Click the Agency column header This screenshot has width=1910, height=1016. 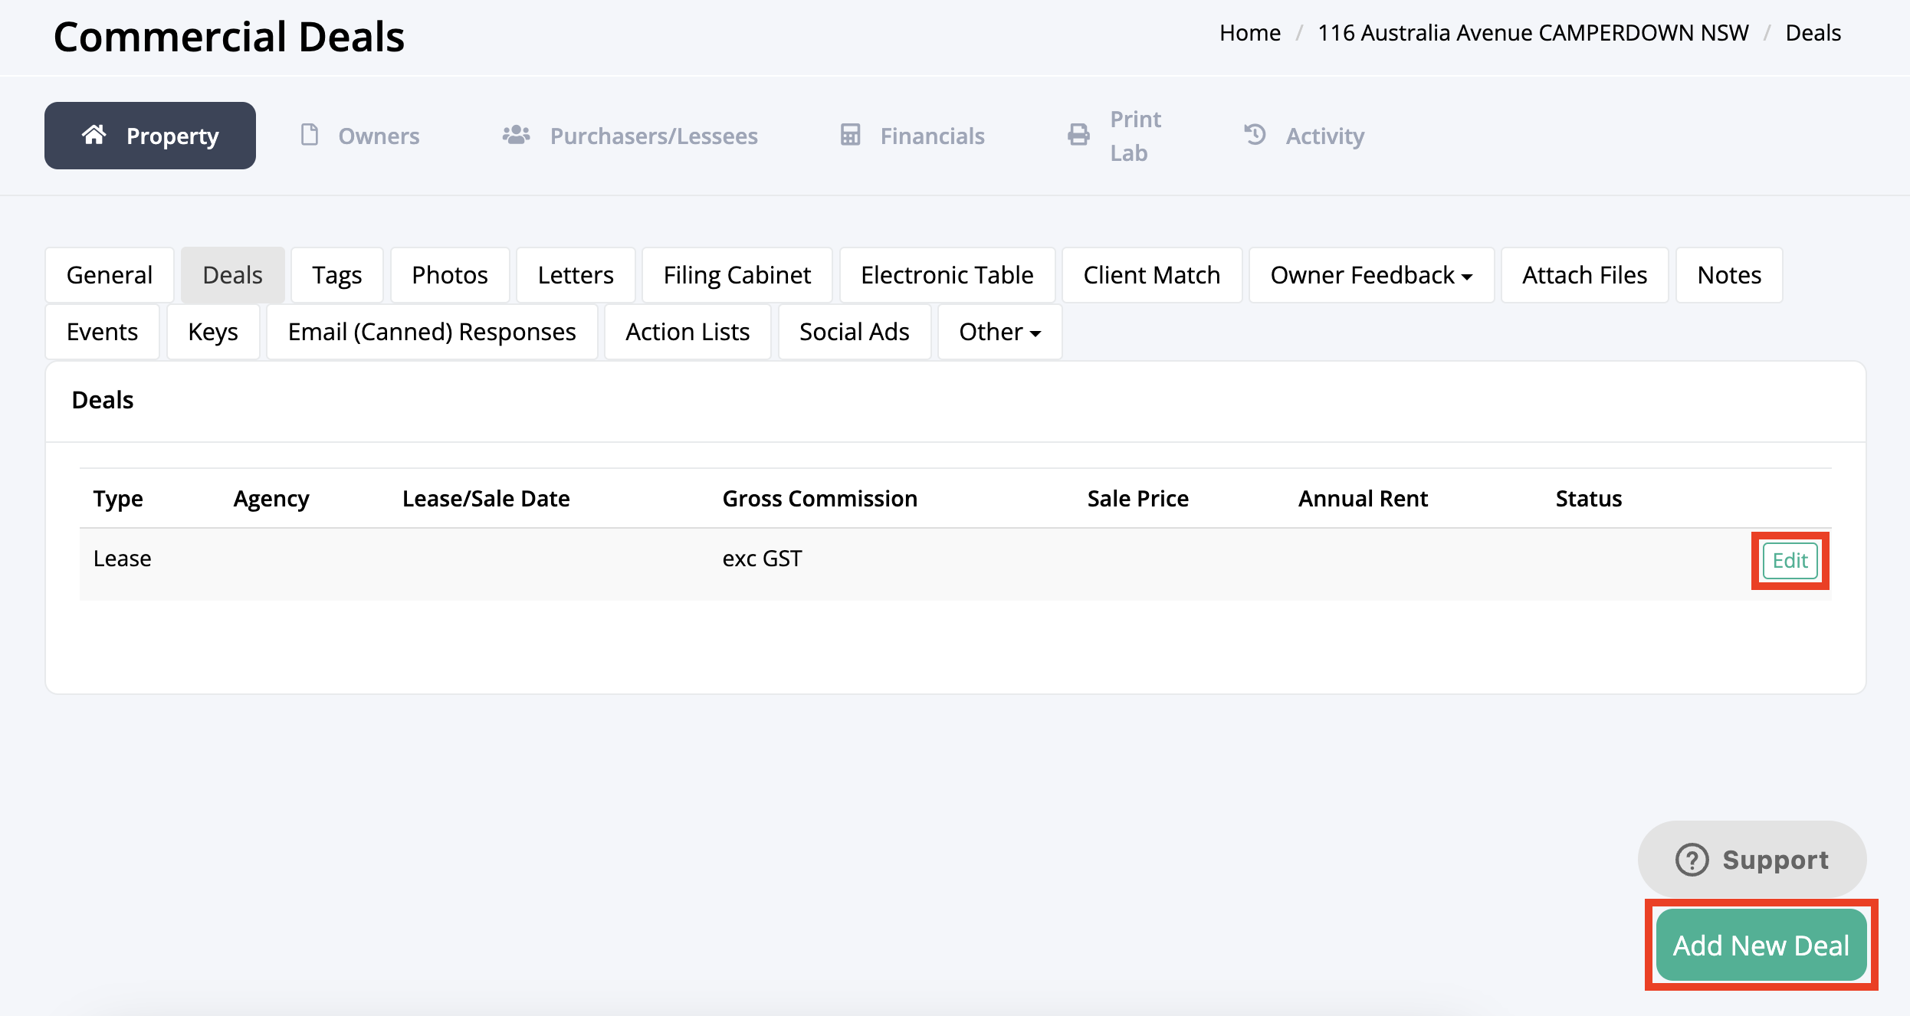[x=271, y=498]
